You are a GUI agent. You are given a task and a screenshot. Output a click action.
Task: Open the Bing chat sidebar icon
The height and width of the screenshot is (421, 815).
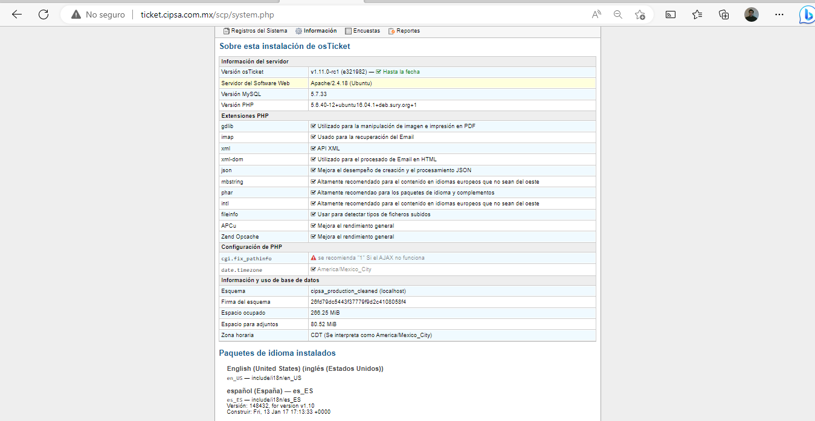[x=806, y=14]
